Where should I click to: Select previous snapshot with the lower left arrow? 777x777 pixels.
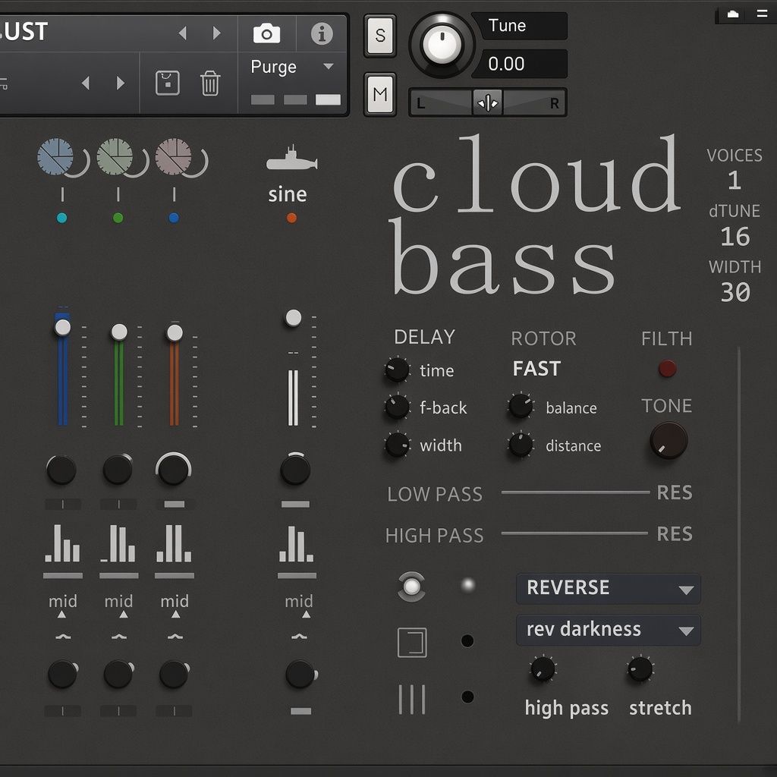click(86, 83)
